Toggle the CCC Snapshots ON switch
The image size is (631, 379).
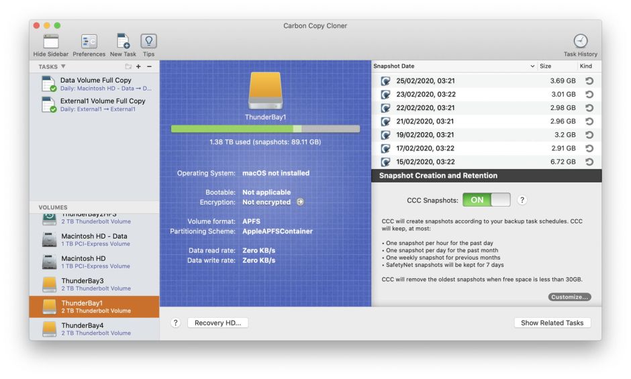coord(486,200)
